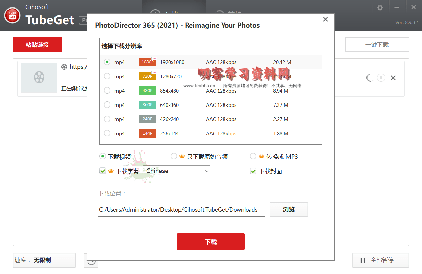Click the red 下载 button
422x274 pixels.
point(210,242)
